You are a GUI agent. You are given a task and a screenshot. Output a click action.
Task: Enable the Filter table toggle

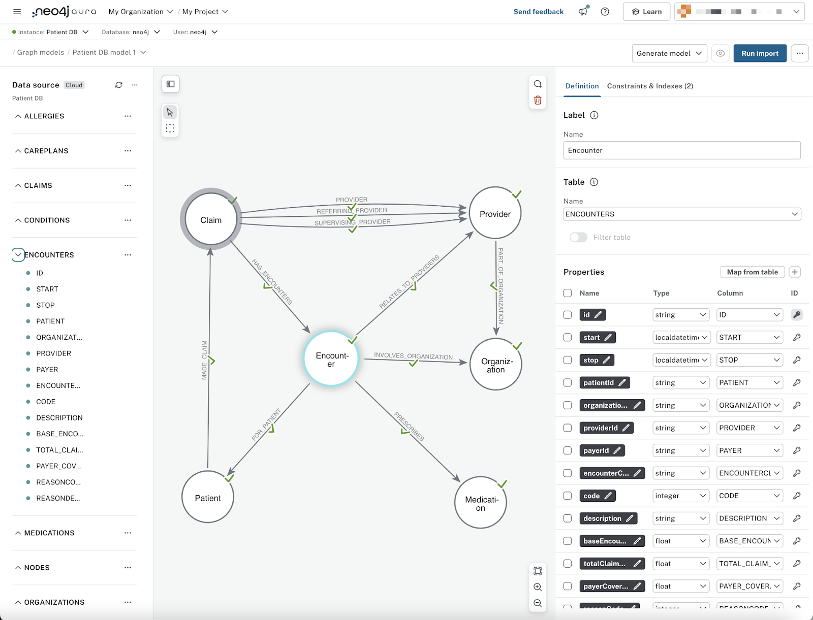(x=578, y=237)
